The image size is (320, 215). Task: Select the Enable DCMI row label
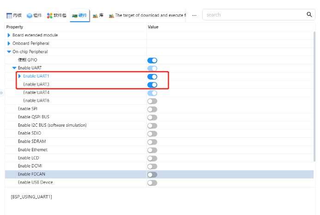click(30, 166)
